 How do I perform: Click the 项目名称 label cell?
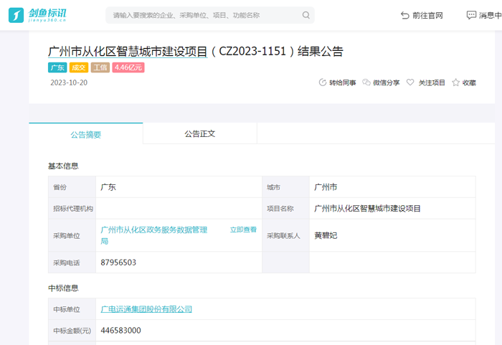point(285,209)
